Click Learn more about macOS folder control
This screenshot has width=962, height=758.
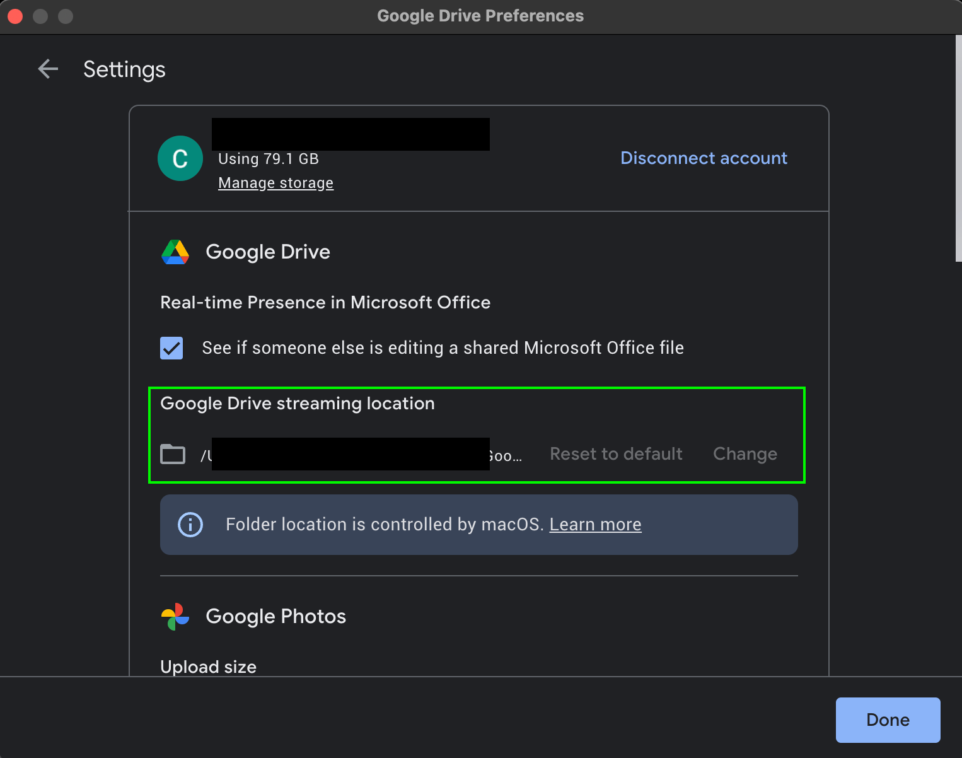coord(595,524)
